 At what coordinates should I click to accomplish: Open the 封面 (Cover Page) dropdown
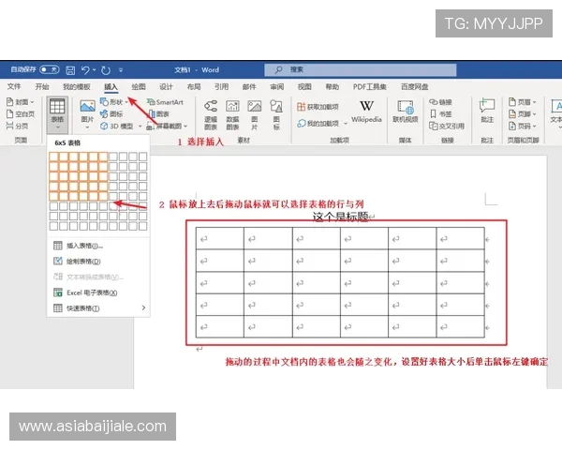click(21, 102)
